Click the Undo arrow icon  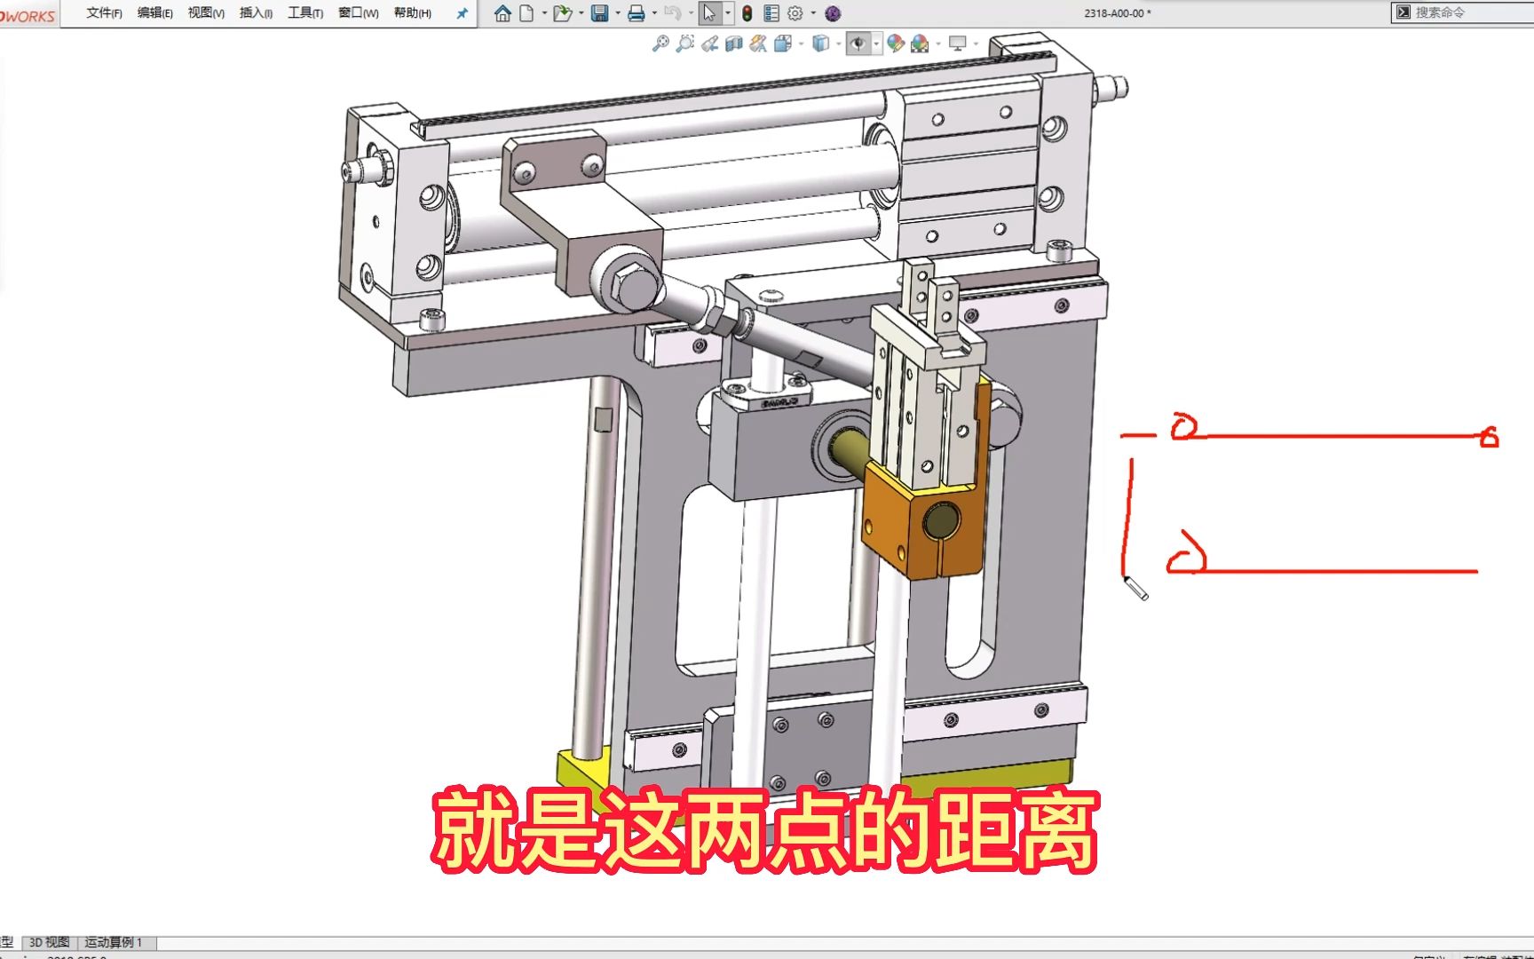673,13
